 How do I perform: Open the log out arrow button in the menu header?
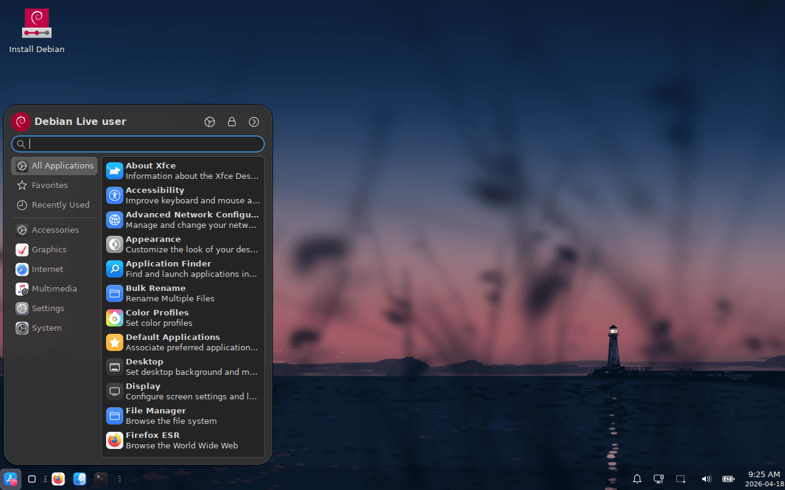254,122
